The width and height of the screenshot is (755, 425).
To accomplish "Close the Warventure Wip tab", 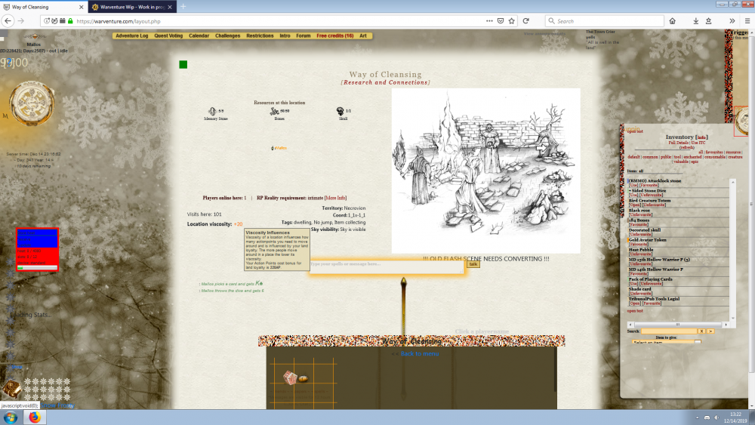I will pyautogui.click(x=169, y=8).
